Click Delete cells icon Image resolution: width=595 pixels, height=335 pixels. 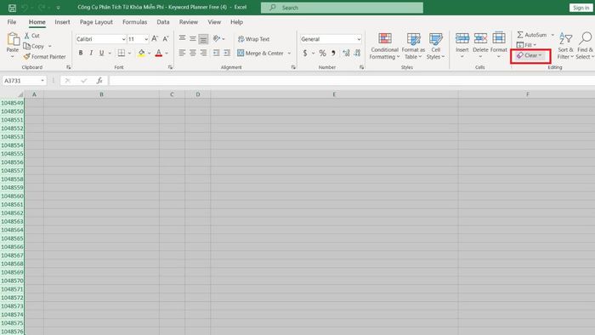[x=480, y=38]
